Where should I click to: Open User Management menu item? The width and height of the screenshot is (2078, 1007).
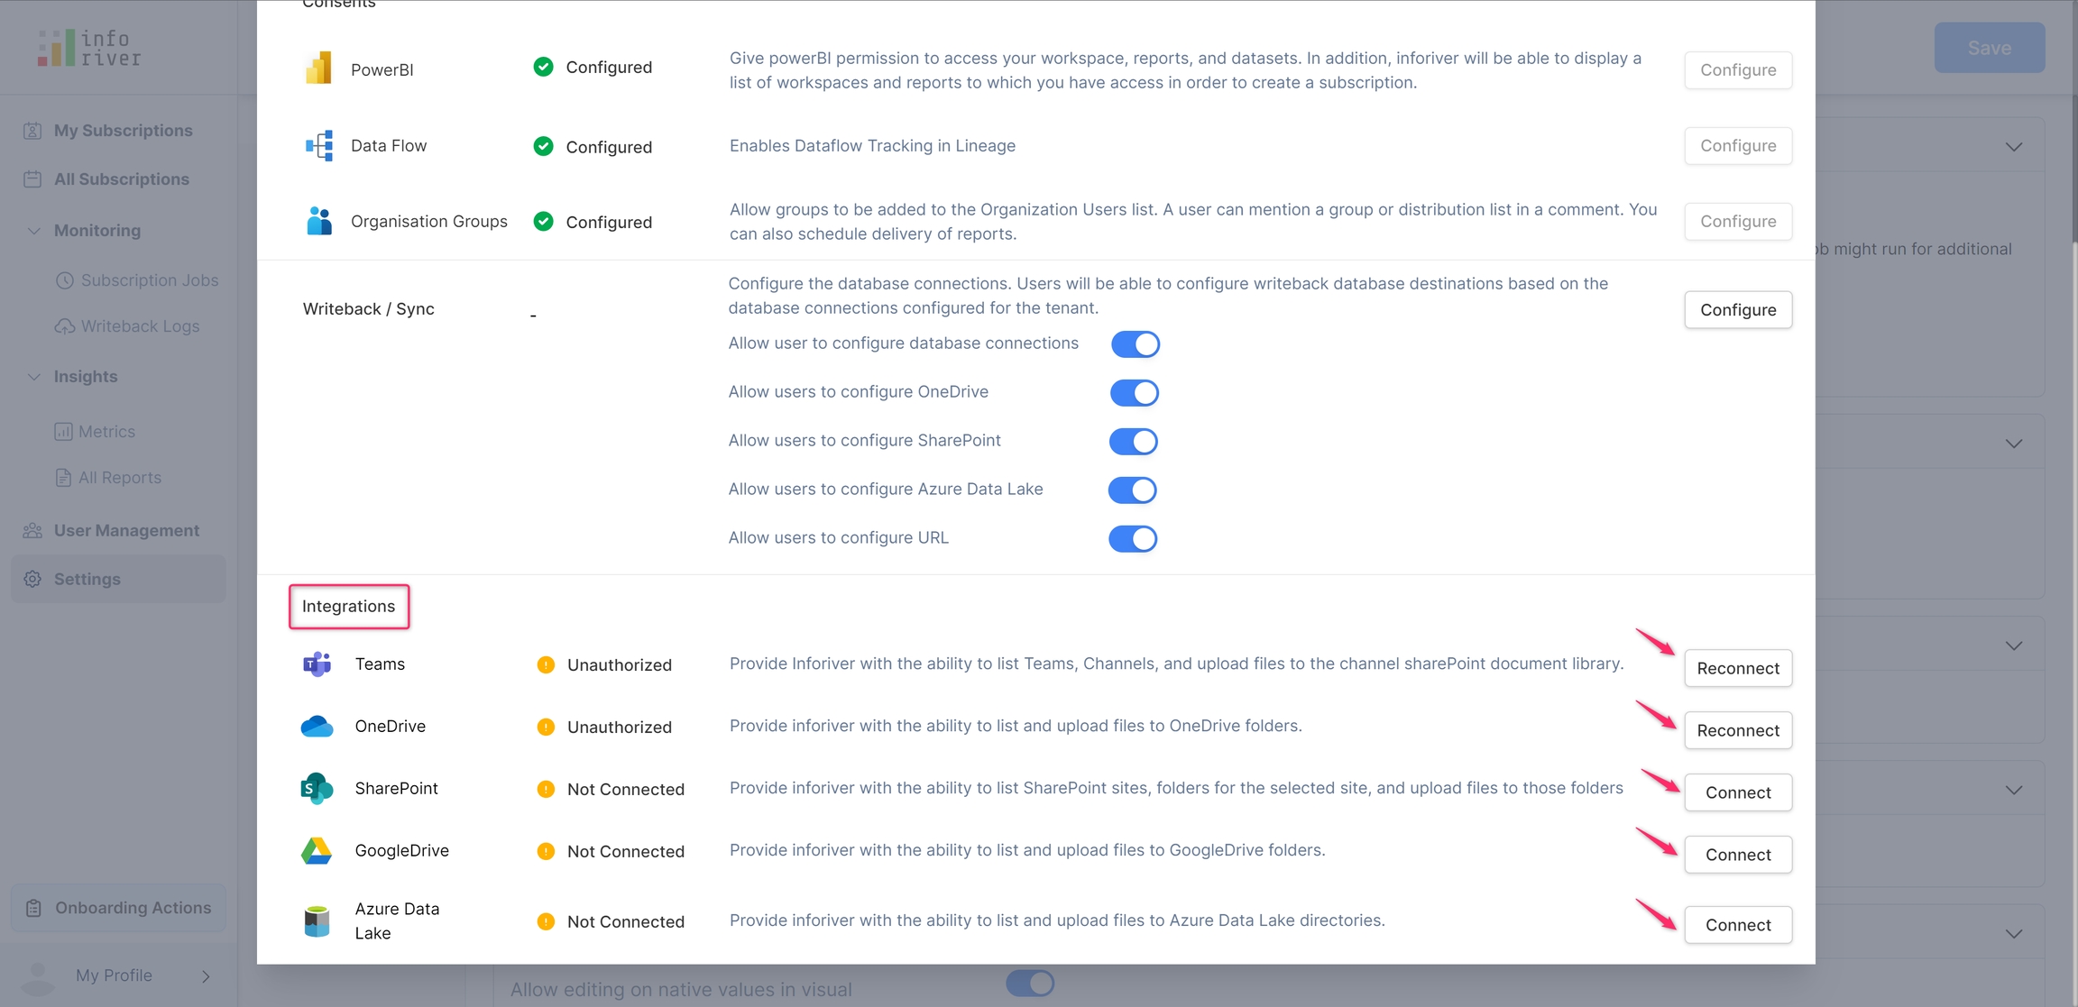pos(126,531)
